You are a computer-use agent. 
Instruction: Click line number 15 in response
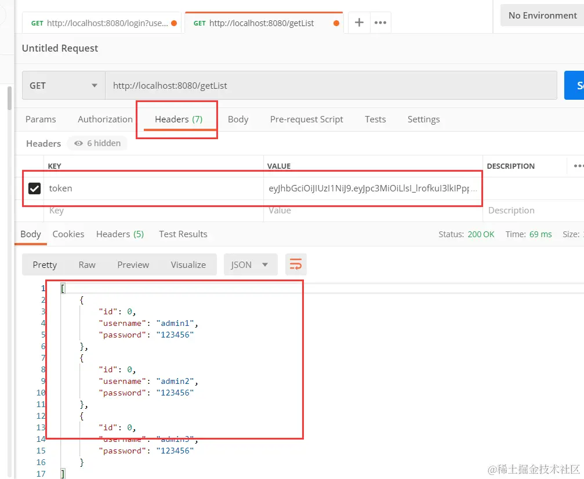(41, 451)
